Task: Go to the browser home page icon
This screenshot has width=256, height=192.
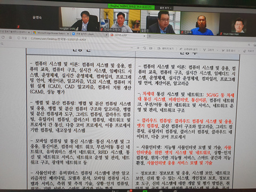Action: pyautogui.click(x=11, y=37)
